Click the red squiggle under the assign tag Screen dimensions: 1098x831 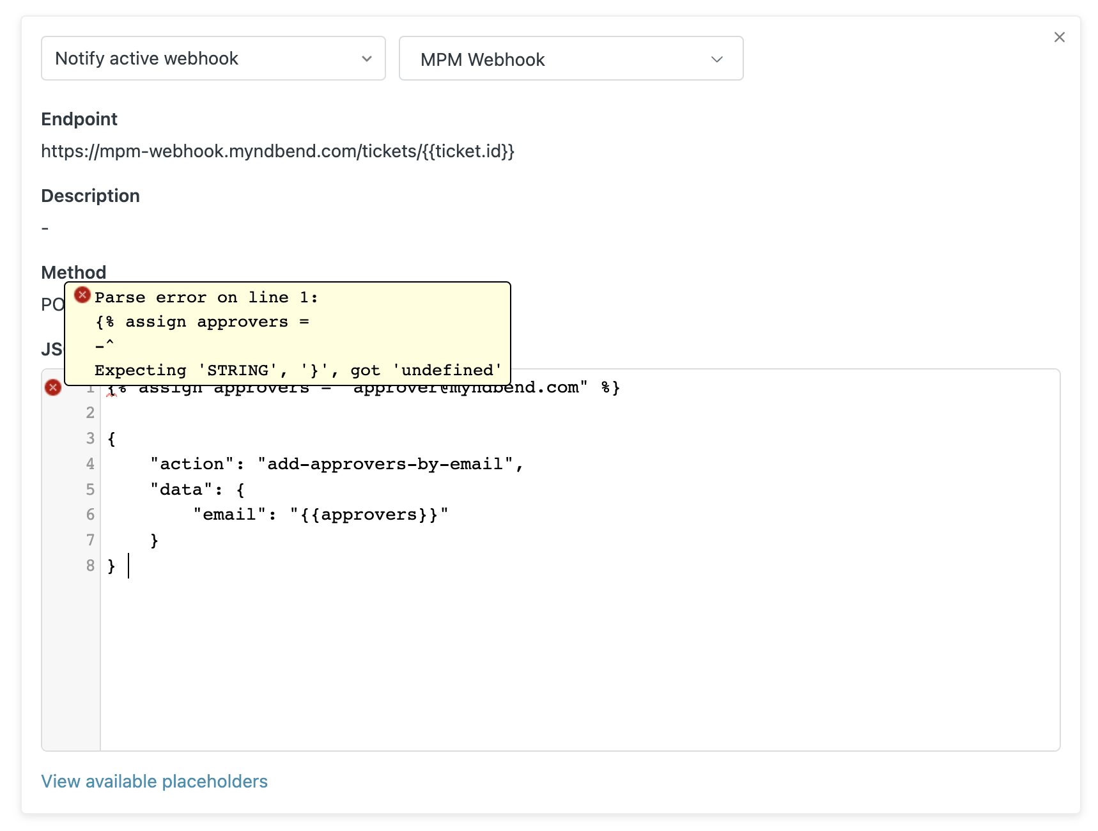pyautogui.click(x=113, y=394)
